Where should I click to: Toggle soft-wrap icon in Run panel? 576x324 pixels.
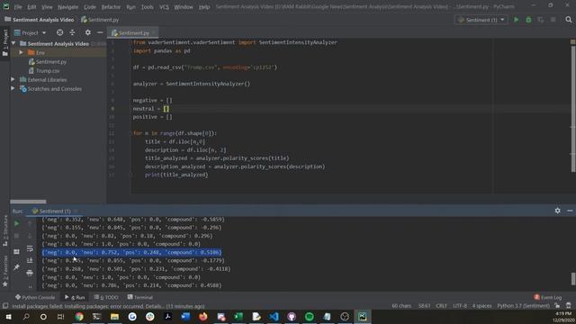30,248
